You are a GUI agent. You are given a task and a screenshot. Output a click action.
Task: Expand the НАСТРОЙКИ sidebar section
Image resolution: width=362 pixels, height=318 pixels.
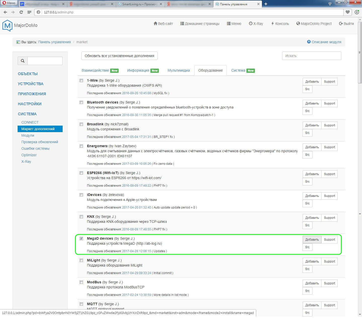(29, 104)
